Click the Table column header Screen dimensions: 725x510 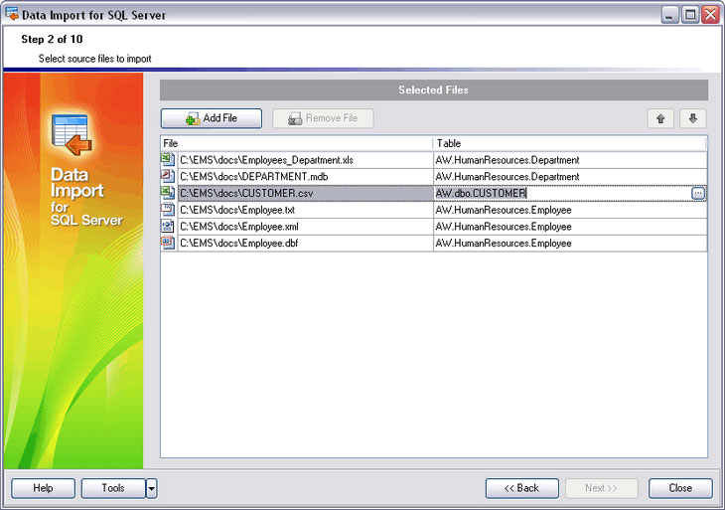[x=570, y=143]
